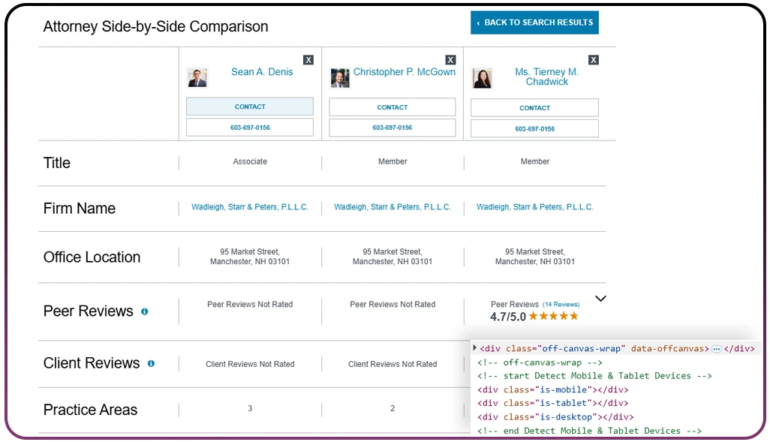Viewport: 770px width, 442px height.
Task: Expand Chadwick's Peer Reviews details
Action: 600,299
